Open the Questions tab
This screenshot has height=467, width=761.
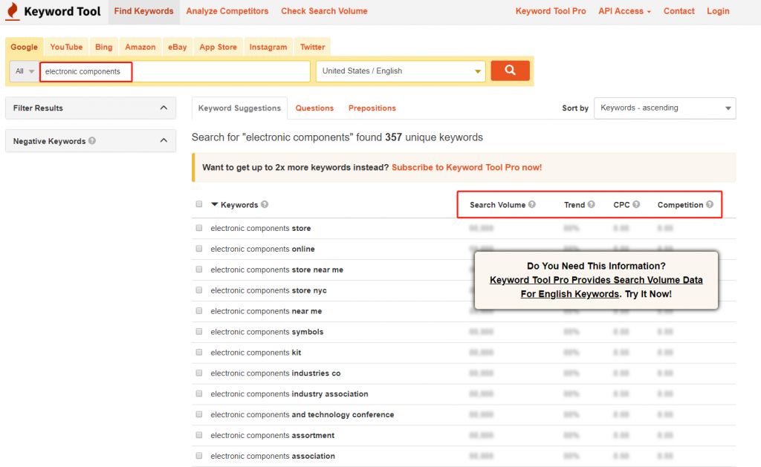tap(314, 108)
